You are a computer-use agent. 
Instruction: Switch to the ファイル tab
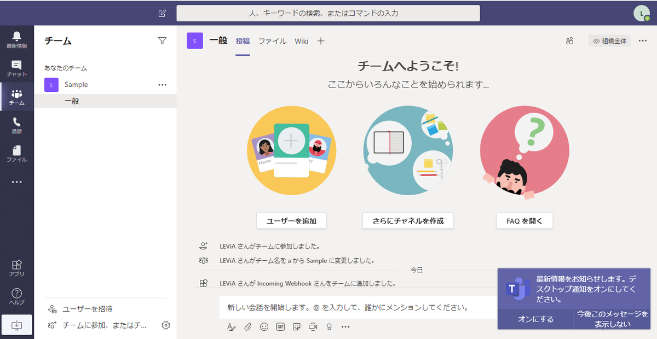pyautogui.click(x=272, y=41)
